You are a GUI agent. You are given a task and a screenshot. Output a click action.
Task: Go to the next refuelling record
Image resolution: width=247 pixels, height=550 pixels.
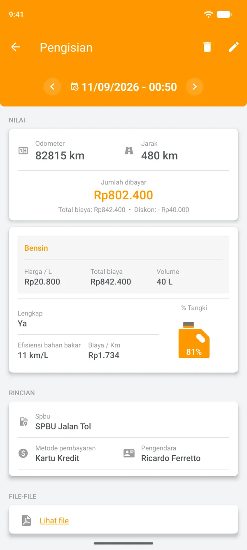(x=195, y=87)
